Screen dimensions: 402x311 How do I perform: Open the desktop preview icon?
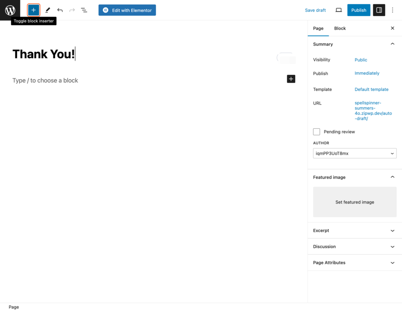coord(338,10)
